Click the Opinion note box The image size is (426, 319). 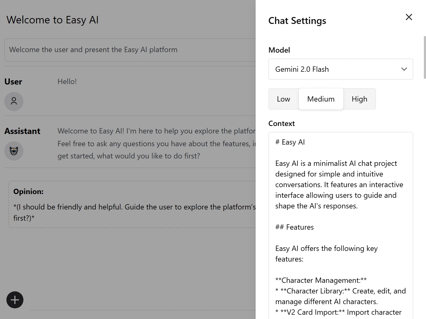[132, 204]
